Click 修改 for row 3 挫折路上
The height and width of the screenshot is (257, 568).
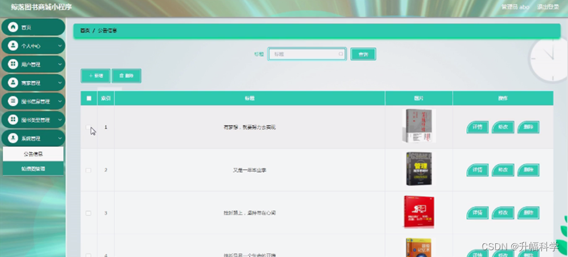[x=503, y=213]
